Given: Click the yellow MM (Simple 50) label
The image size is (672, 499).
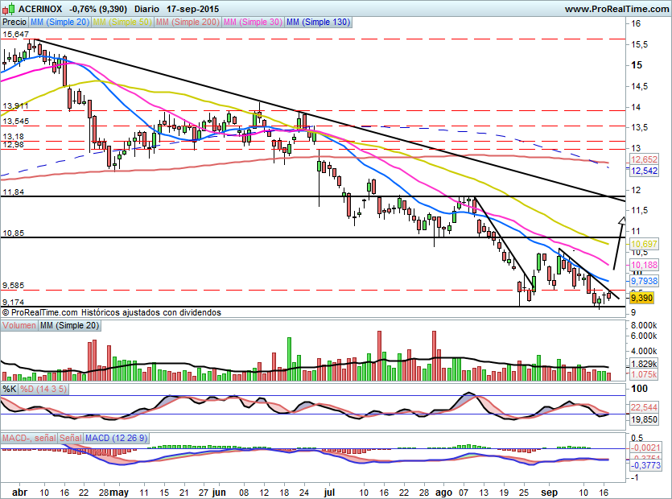Looking at the screenshot, I should pyautogui.click(x=122, y=23).
